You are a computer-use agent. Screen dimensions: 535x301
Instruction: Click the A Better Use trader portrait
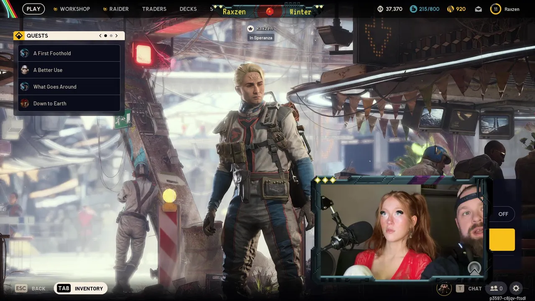coord(25,70)
